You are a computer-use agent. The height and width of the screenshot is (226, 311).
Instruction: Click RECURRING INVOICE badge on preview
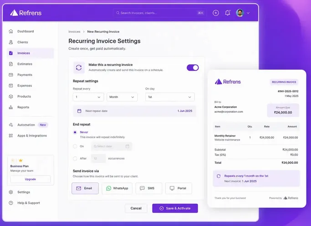pos(284,82)
